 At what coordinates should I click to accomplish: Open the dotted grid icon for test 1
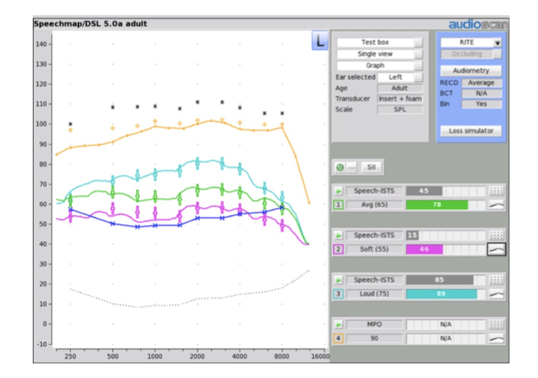click(x=496, y=191)
